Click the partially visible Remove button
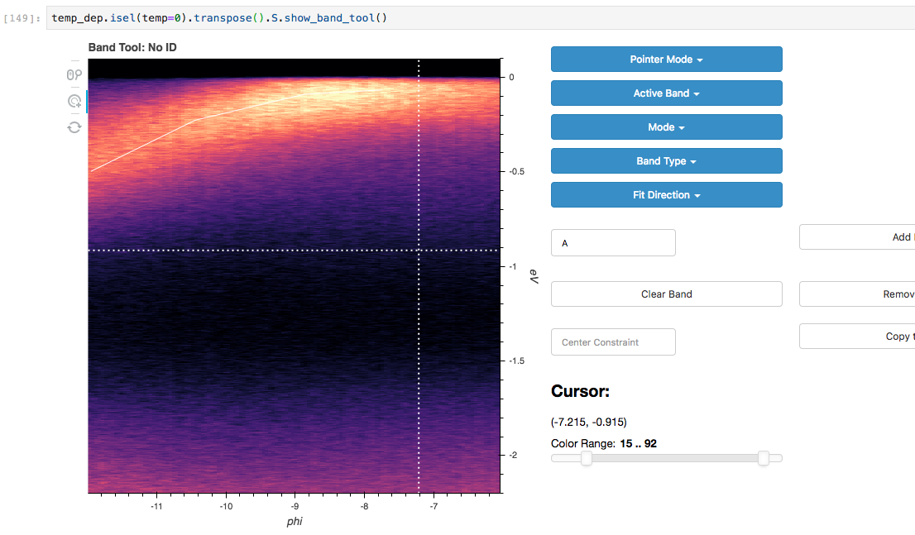This screenshot has width=915, height=535. (x=857, y=294)
